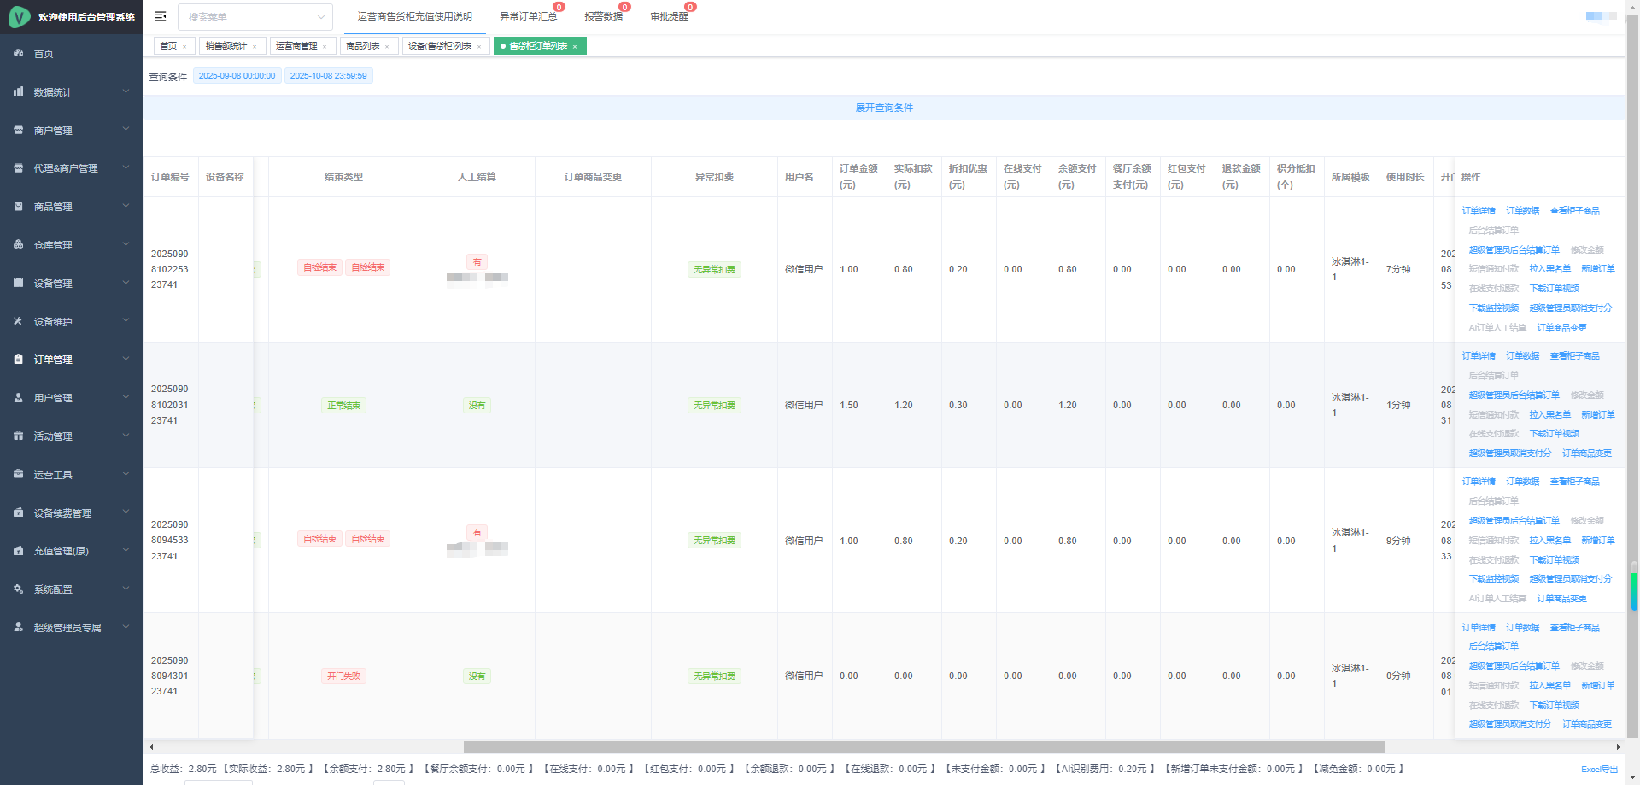Expand the 系统配置 sidebar submenu arrow
The width and height of the screenshot is (1640, 785).
tap(126, 589)
